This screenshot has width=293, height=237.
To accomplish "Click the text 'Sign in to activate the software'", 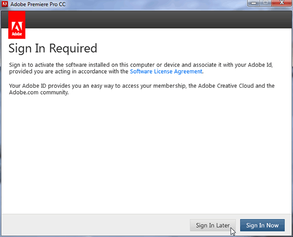I will 48,65.
